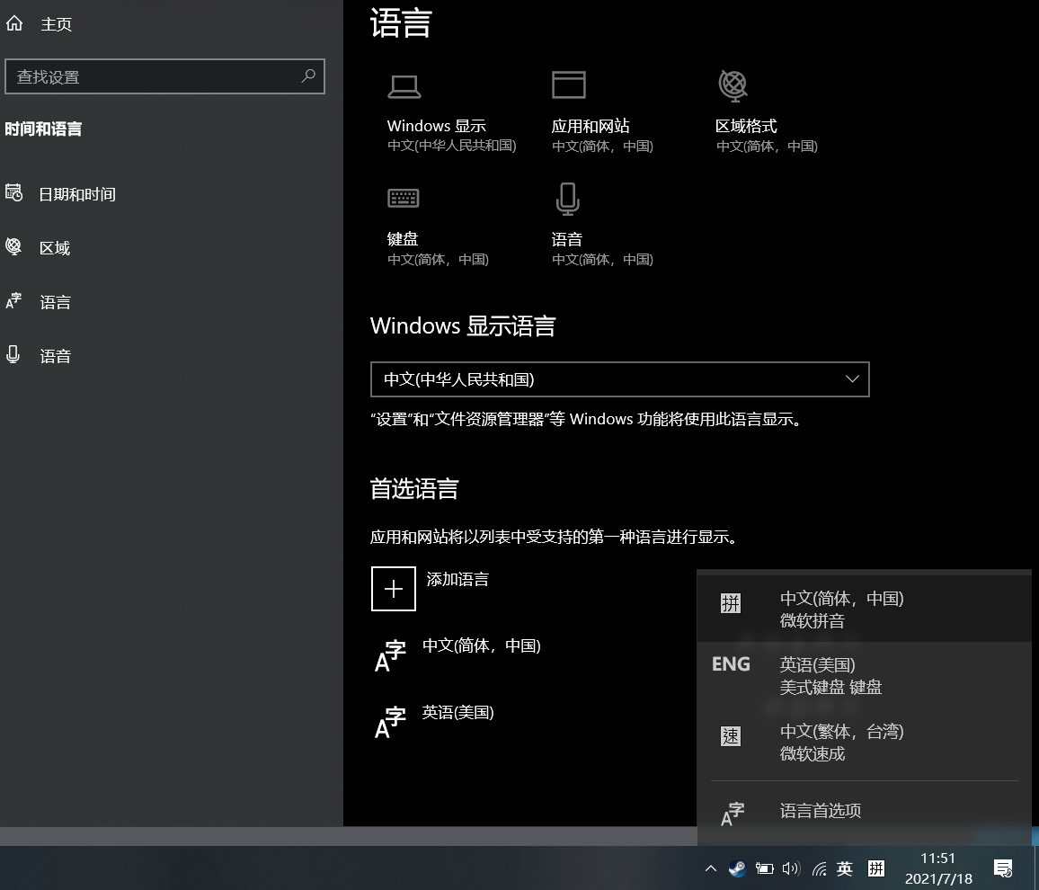
Task: Click the search magnifier in 查找设置 box
Action: (x=308, y=76)
